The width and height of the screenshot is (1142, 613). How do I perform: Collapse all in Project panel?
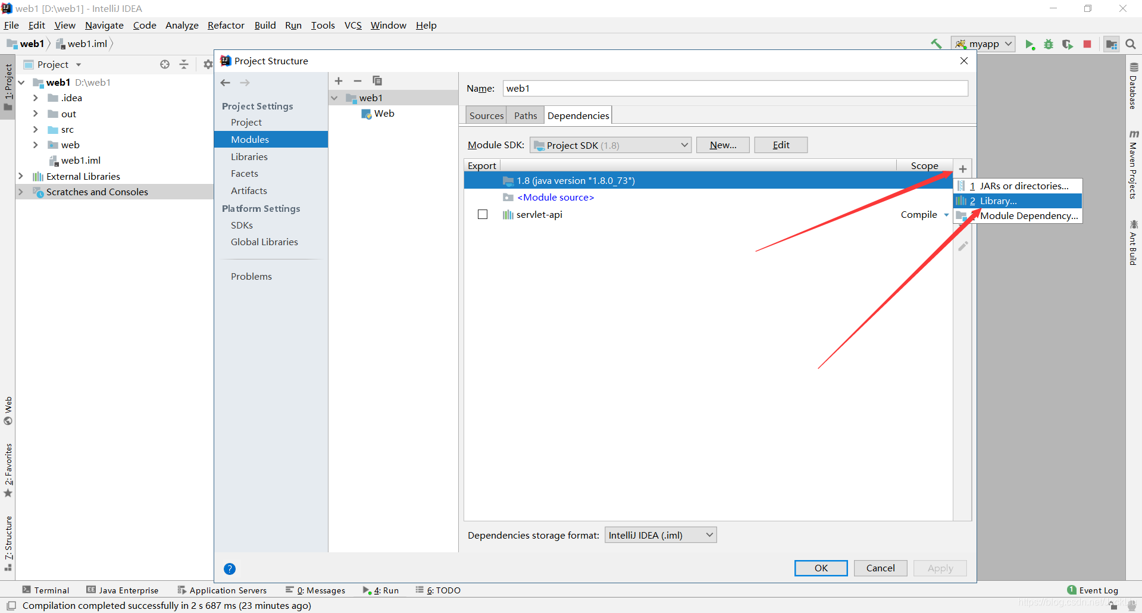click(x=184, y=64)
